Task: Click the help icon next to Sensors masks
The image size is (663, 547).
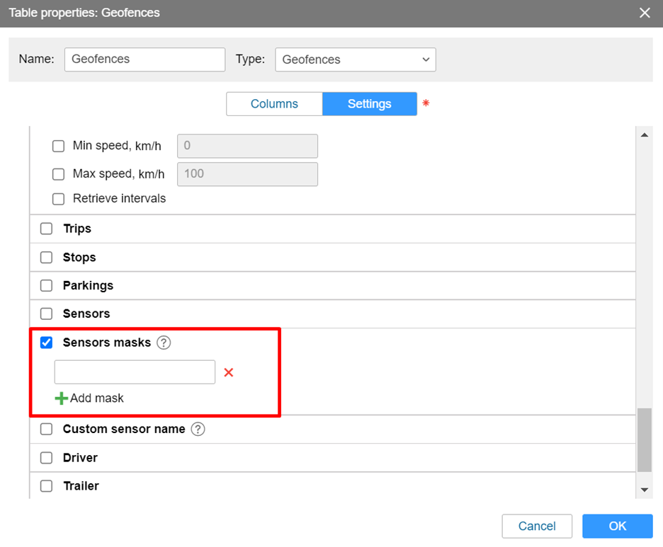Action: [164, 343]
